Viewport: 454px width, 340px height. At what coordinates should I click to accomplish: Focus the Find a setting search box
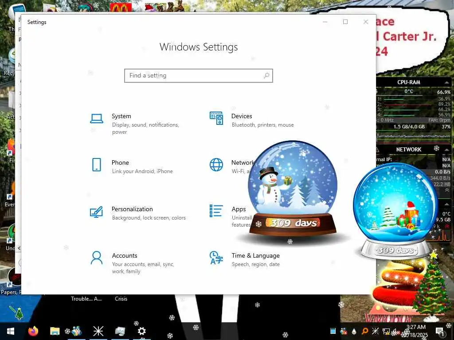(x=199, y=76)
